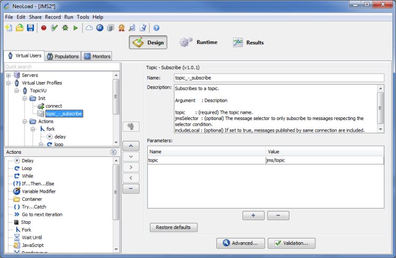Click the blue round fx toolbar icon
The height and width of the screenshot is (258, 396).
tap(100, 28)
